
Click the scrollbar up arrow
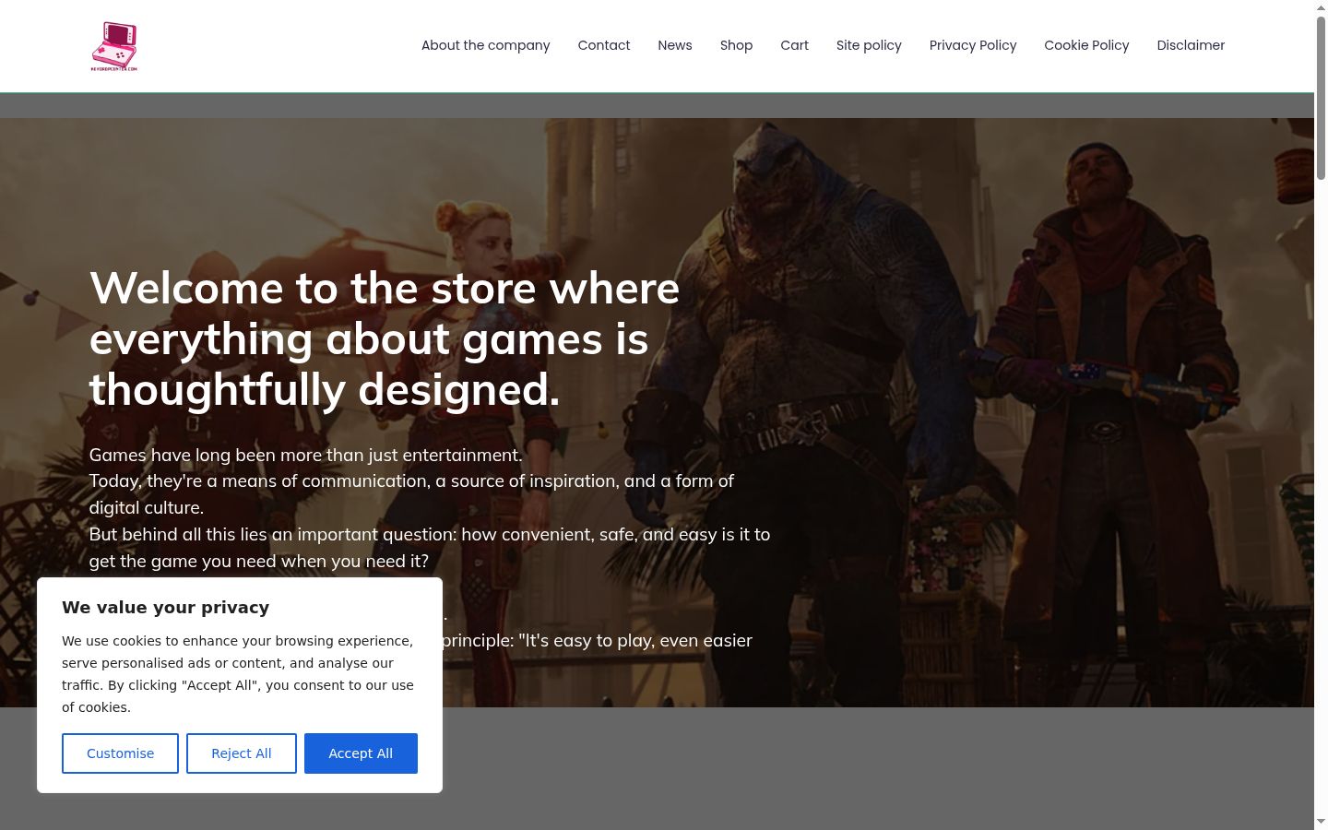pos(1321,7)
